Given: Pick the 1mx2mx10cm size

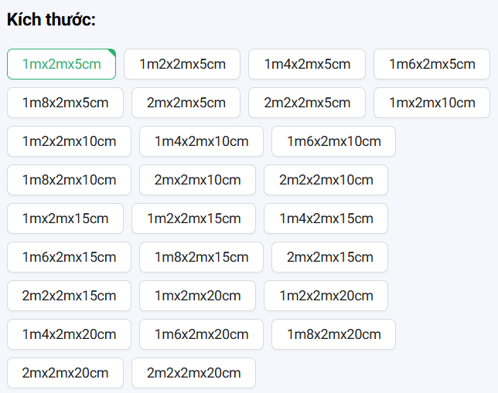Looking at the screenshot, I should pyautogui.click(x=431, y=103).
